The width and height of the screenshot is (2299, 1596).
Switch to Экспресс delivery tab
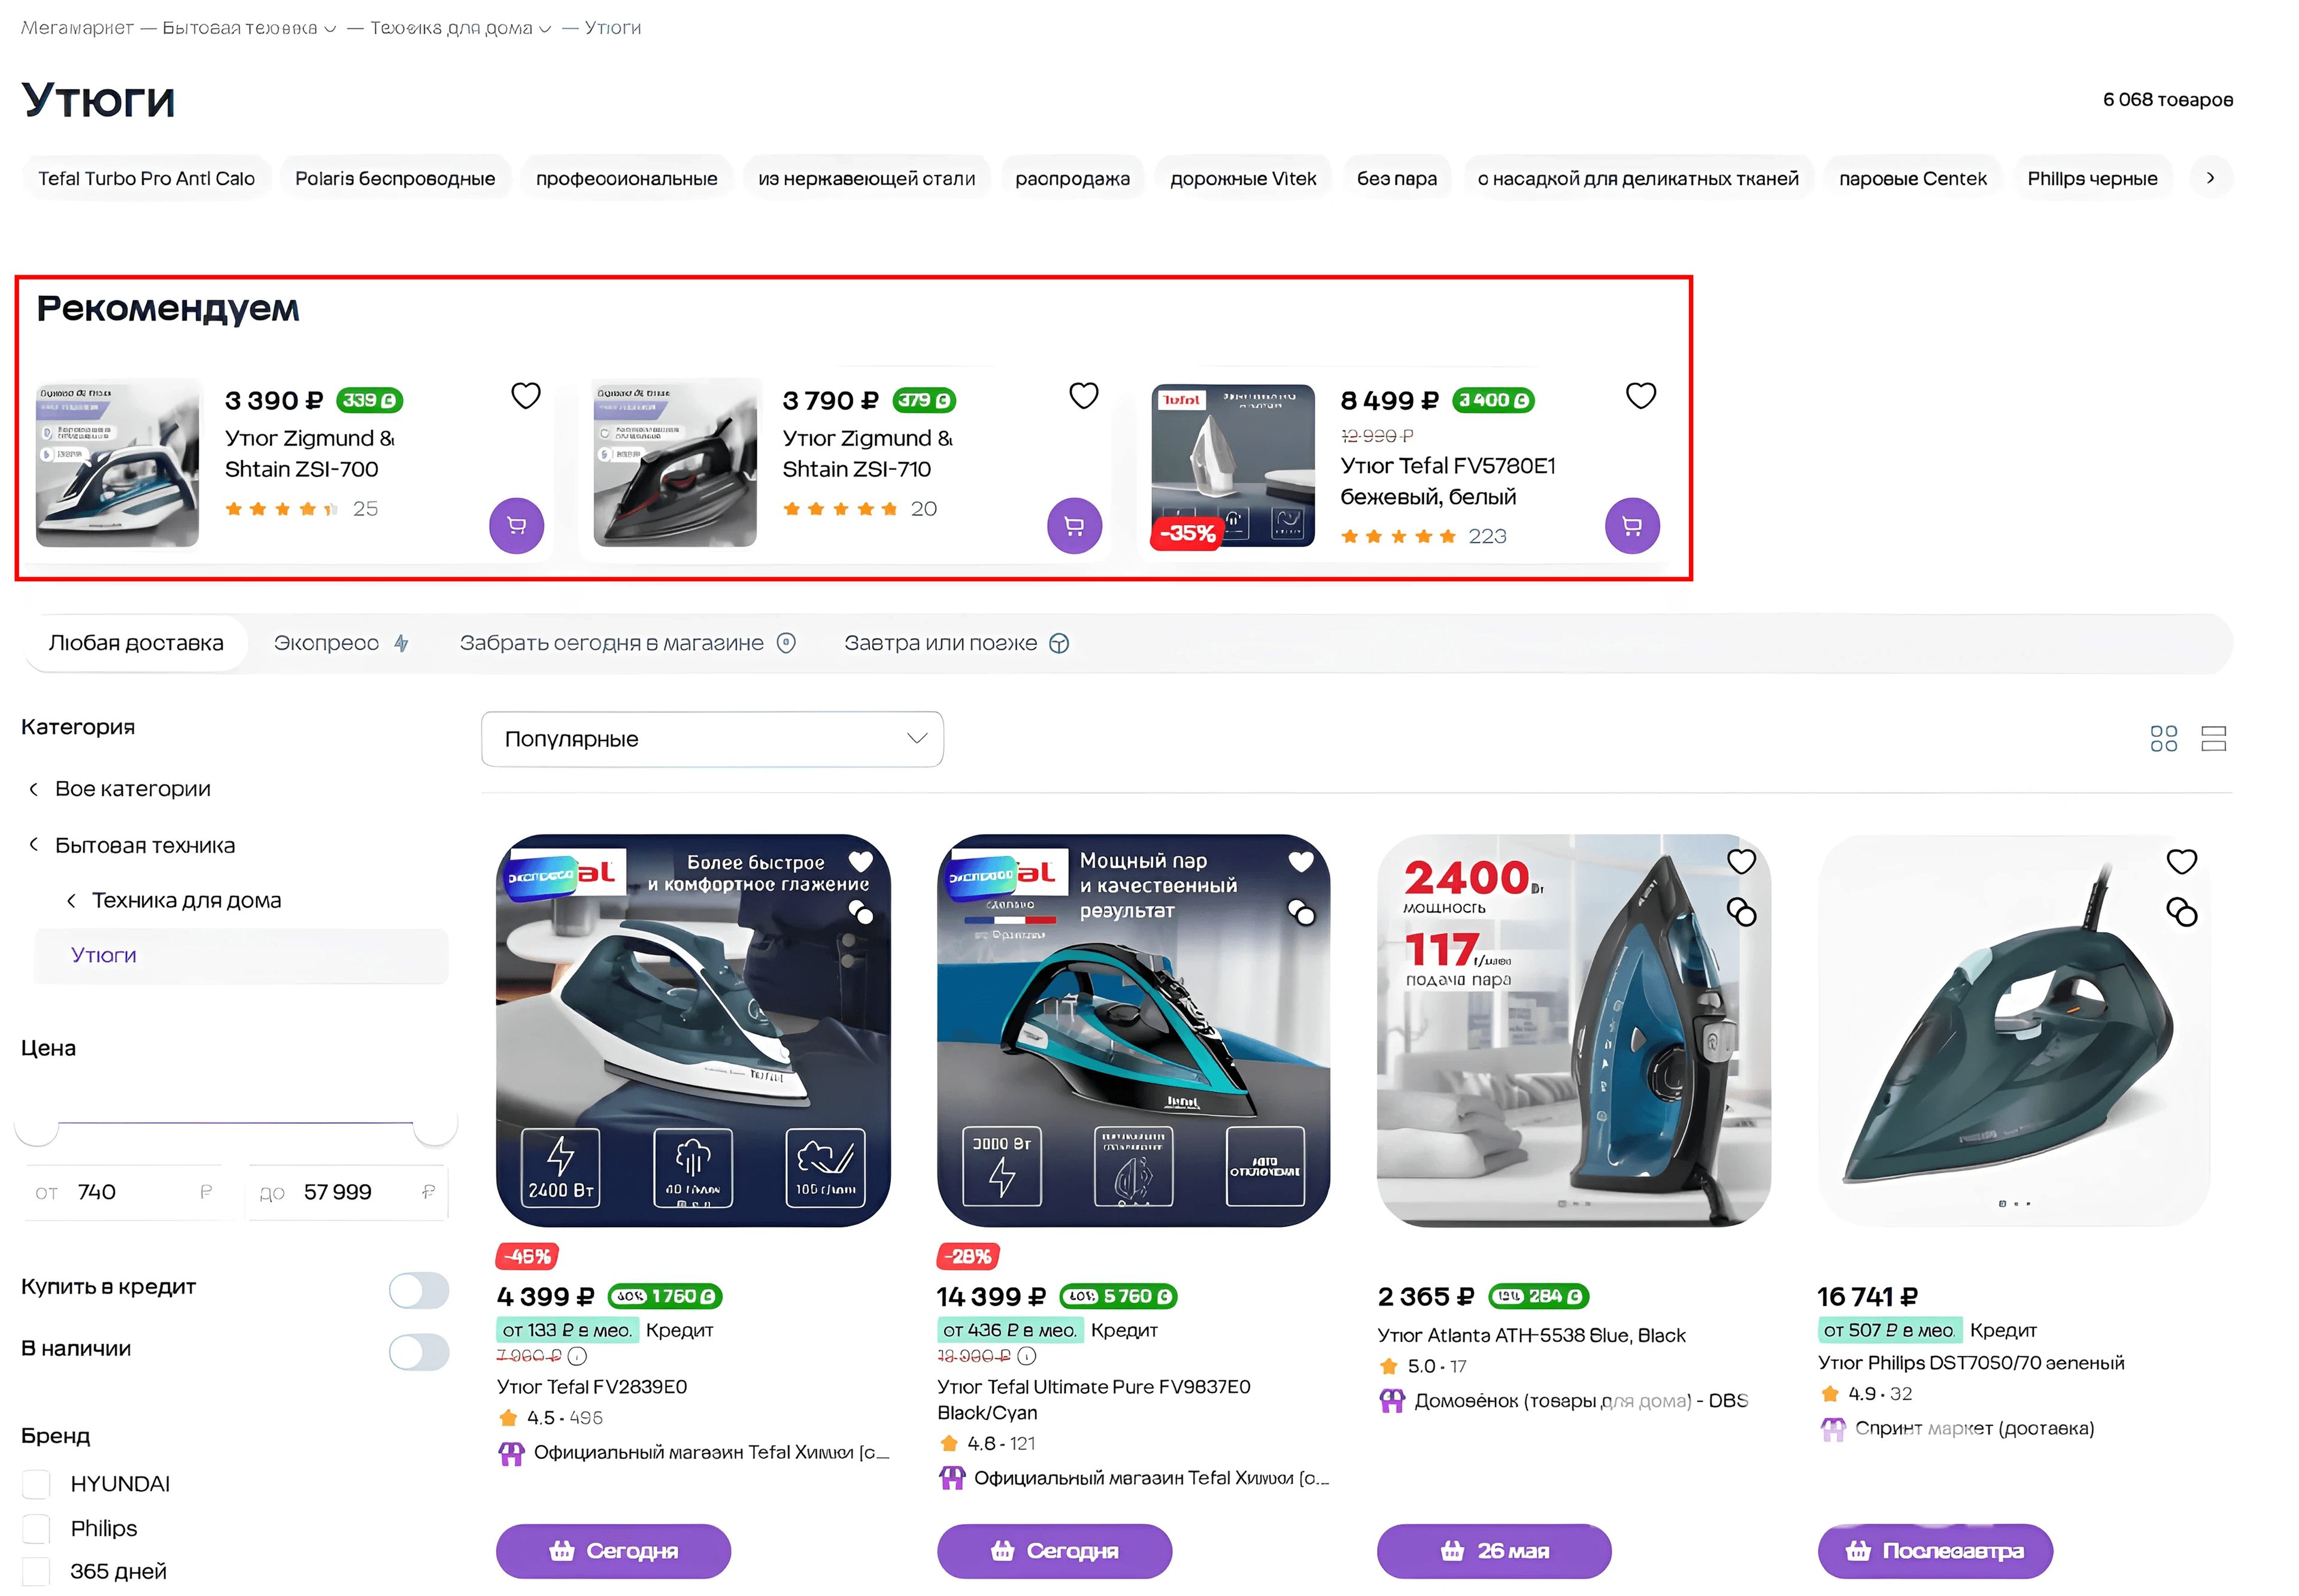pos(341,643)
